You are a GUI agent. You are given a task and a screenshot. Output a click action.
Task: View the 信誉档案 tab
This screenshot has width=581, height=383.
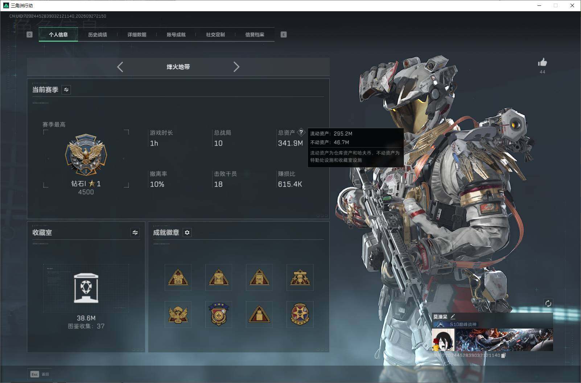point(255,34)
